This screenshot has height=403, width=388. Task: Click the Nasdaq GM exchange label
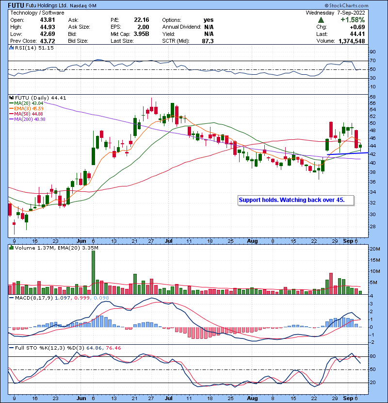(x=83, y=6)
